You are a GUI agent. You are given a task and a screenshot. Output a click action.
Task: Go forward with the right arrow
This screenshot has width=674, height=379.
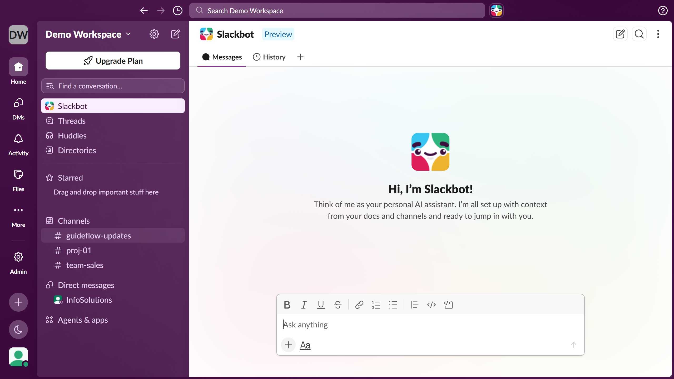click(x=161, y=11)
